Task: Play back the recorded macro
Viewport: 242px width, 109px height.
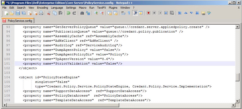Action: click(160, 13)
